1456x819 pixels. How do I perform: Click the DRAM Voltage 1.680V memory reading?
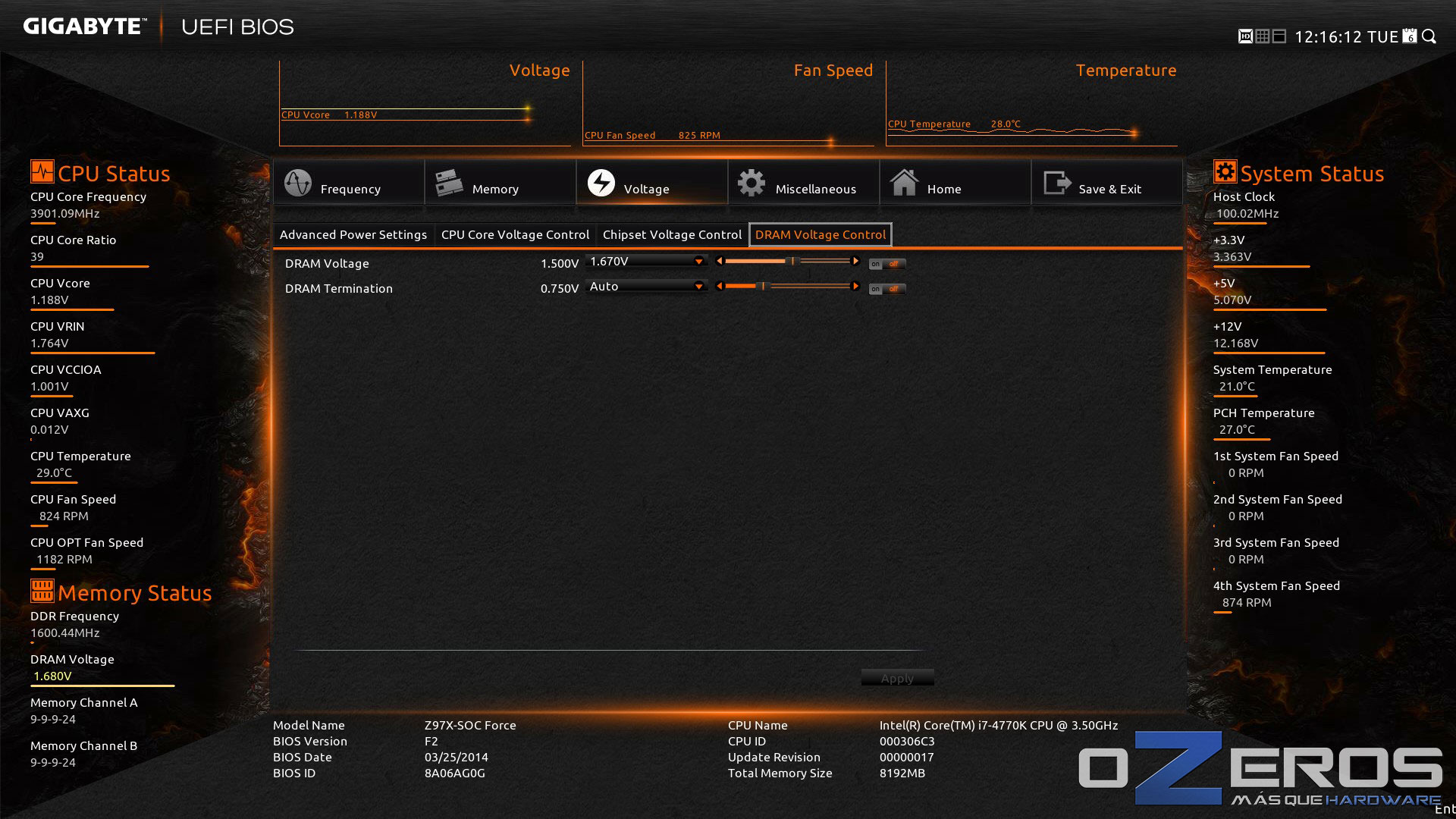52,676
